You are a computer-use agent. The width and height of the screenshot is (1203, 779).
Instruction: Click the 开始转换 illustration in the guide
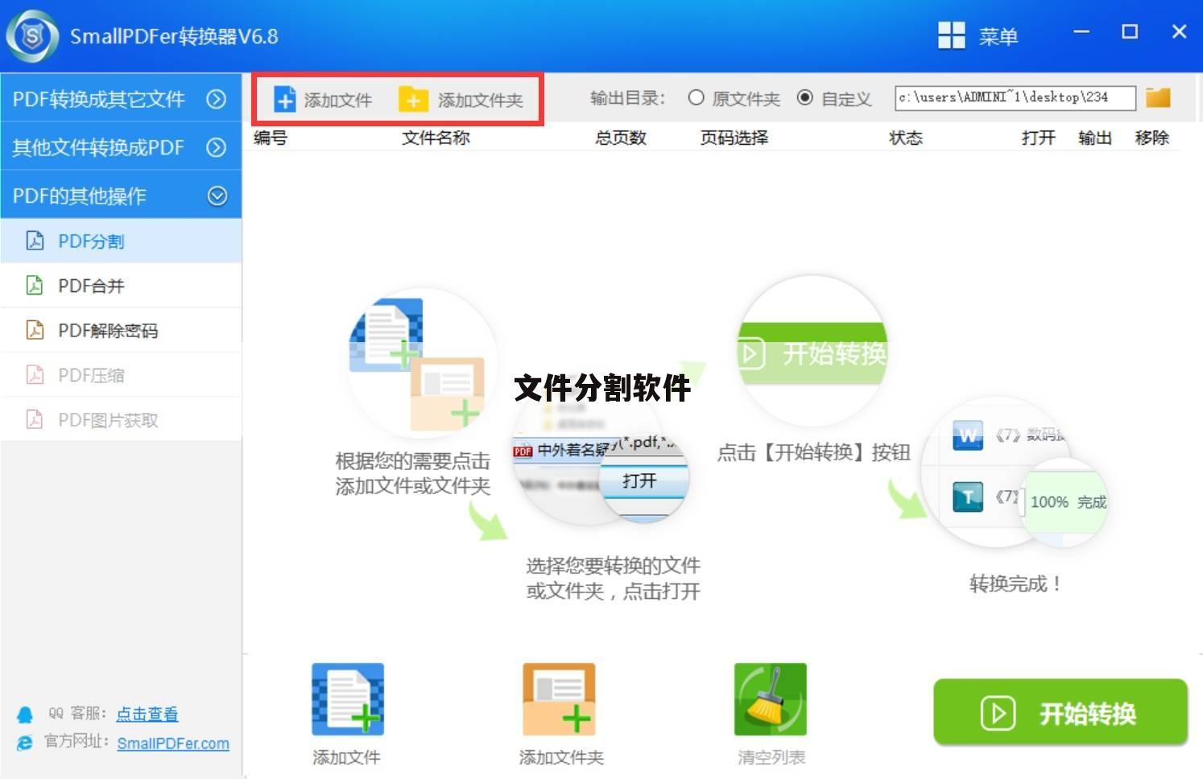click(x=812, y=352)
